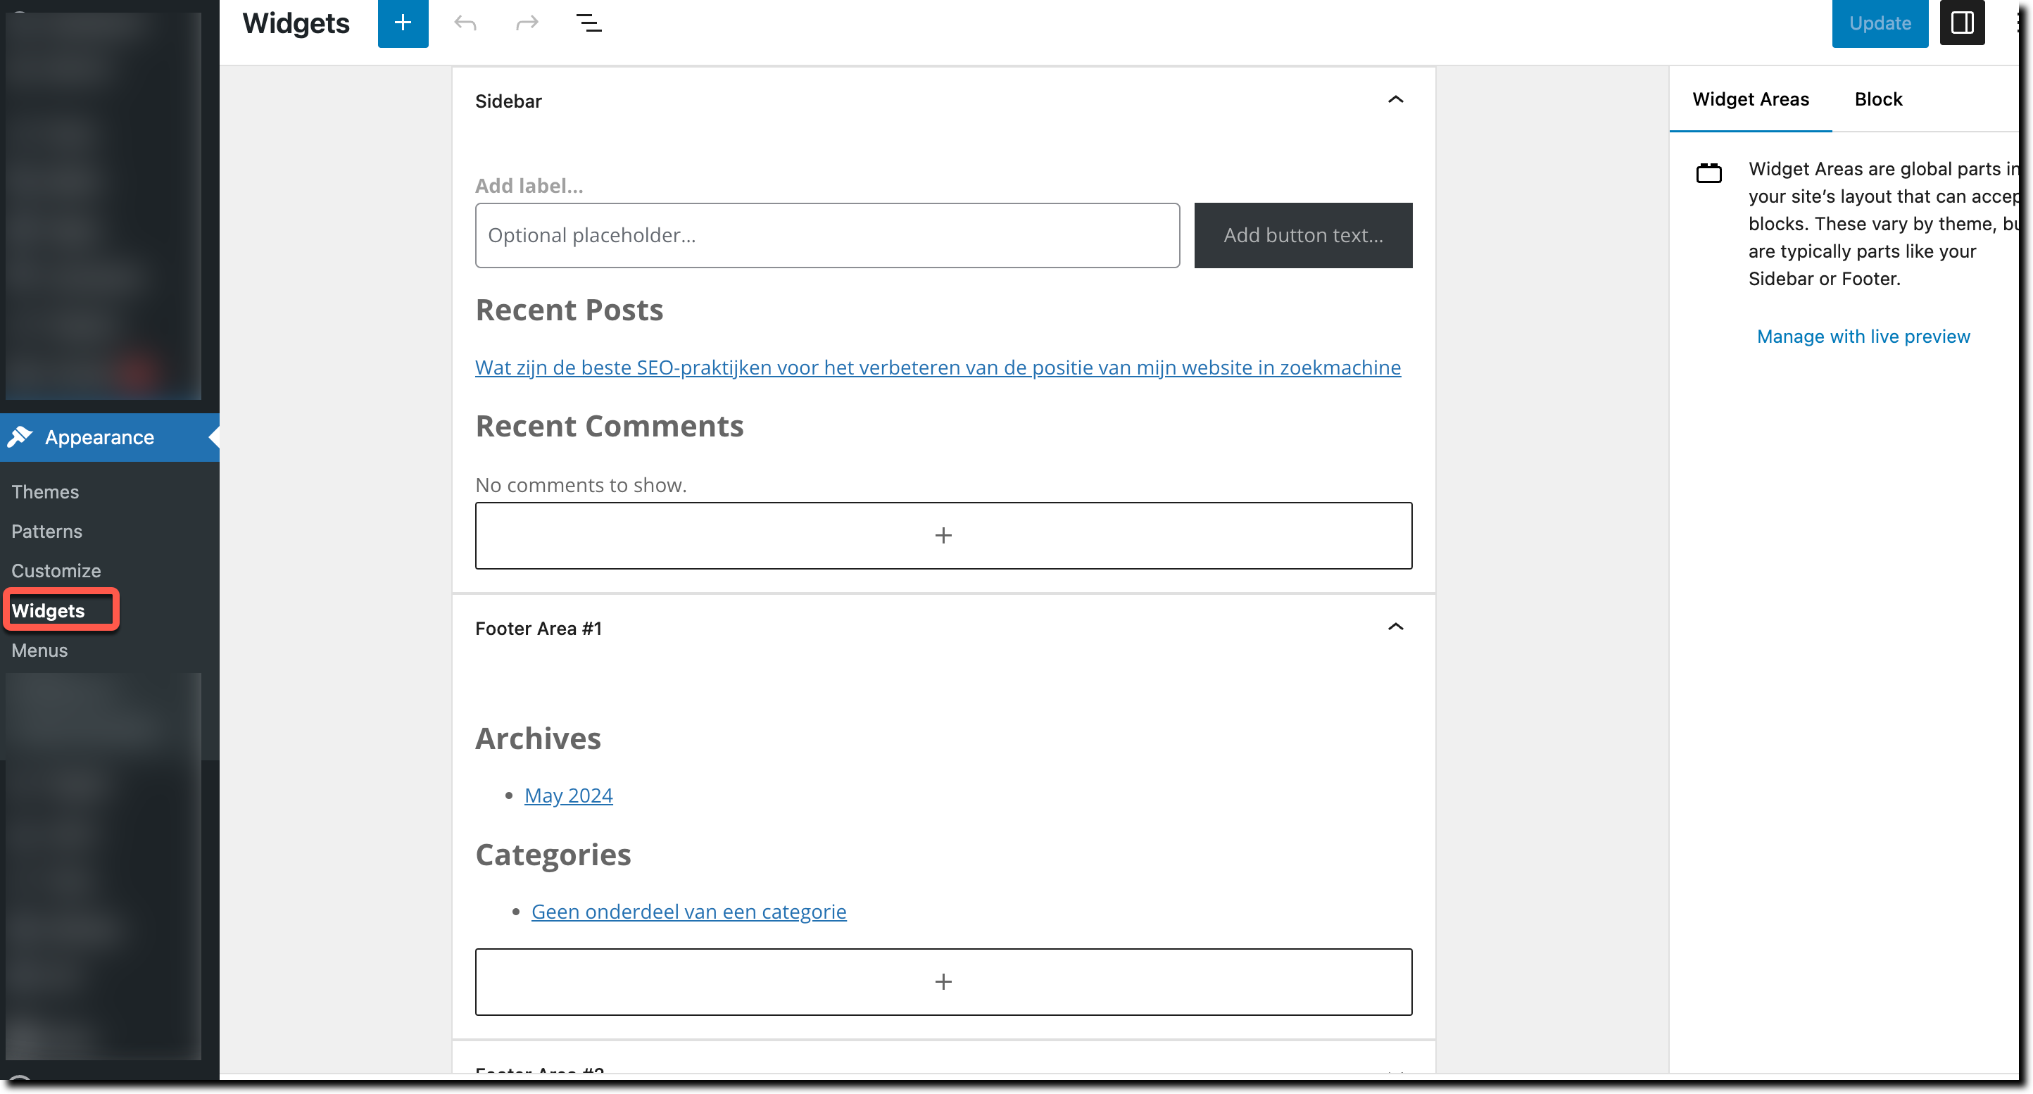This screenshot has width=2033, height=1094.
Task: Add block below Recent Comments in Sidebar
Action: 943,535
